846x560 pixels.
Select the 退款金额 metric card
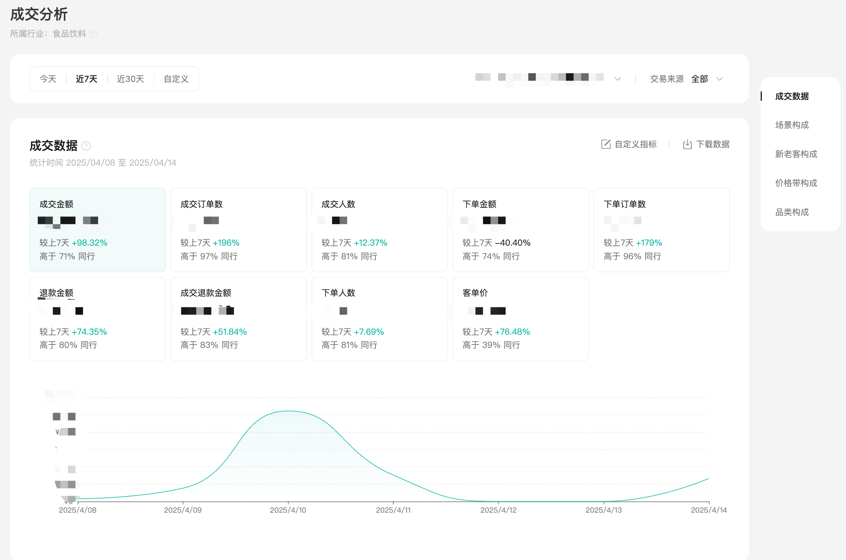(97, 319)
